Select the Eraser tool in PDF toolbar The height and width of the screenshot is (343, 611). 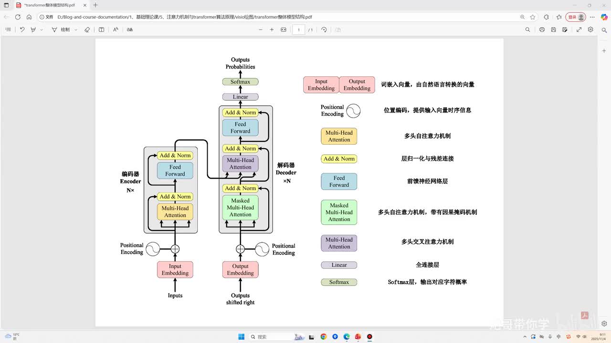click(87, 30)
